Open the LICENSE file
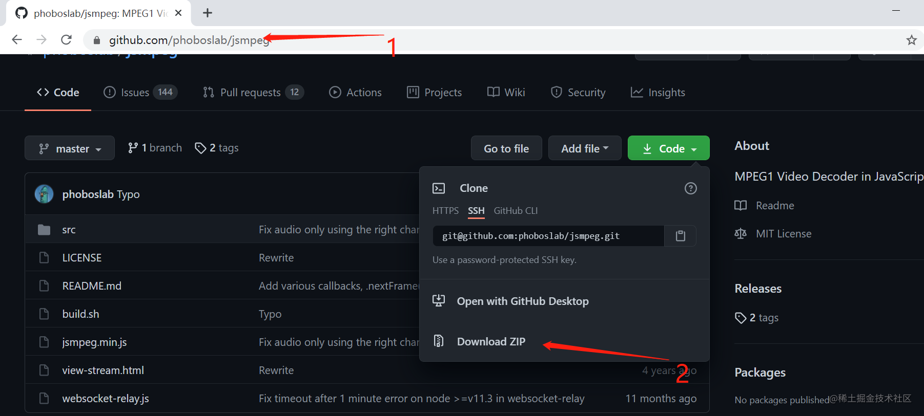Viewport: 924px width, 416px height. [x=82, y=258]
